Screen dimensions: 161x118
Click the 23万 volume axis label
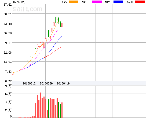(x=8, y=110)
